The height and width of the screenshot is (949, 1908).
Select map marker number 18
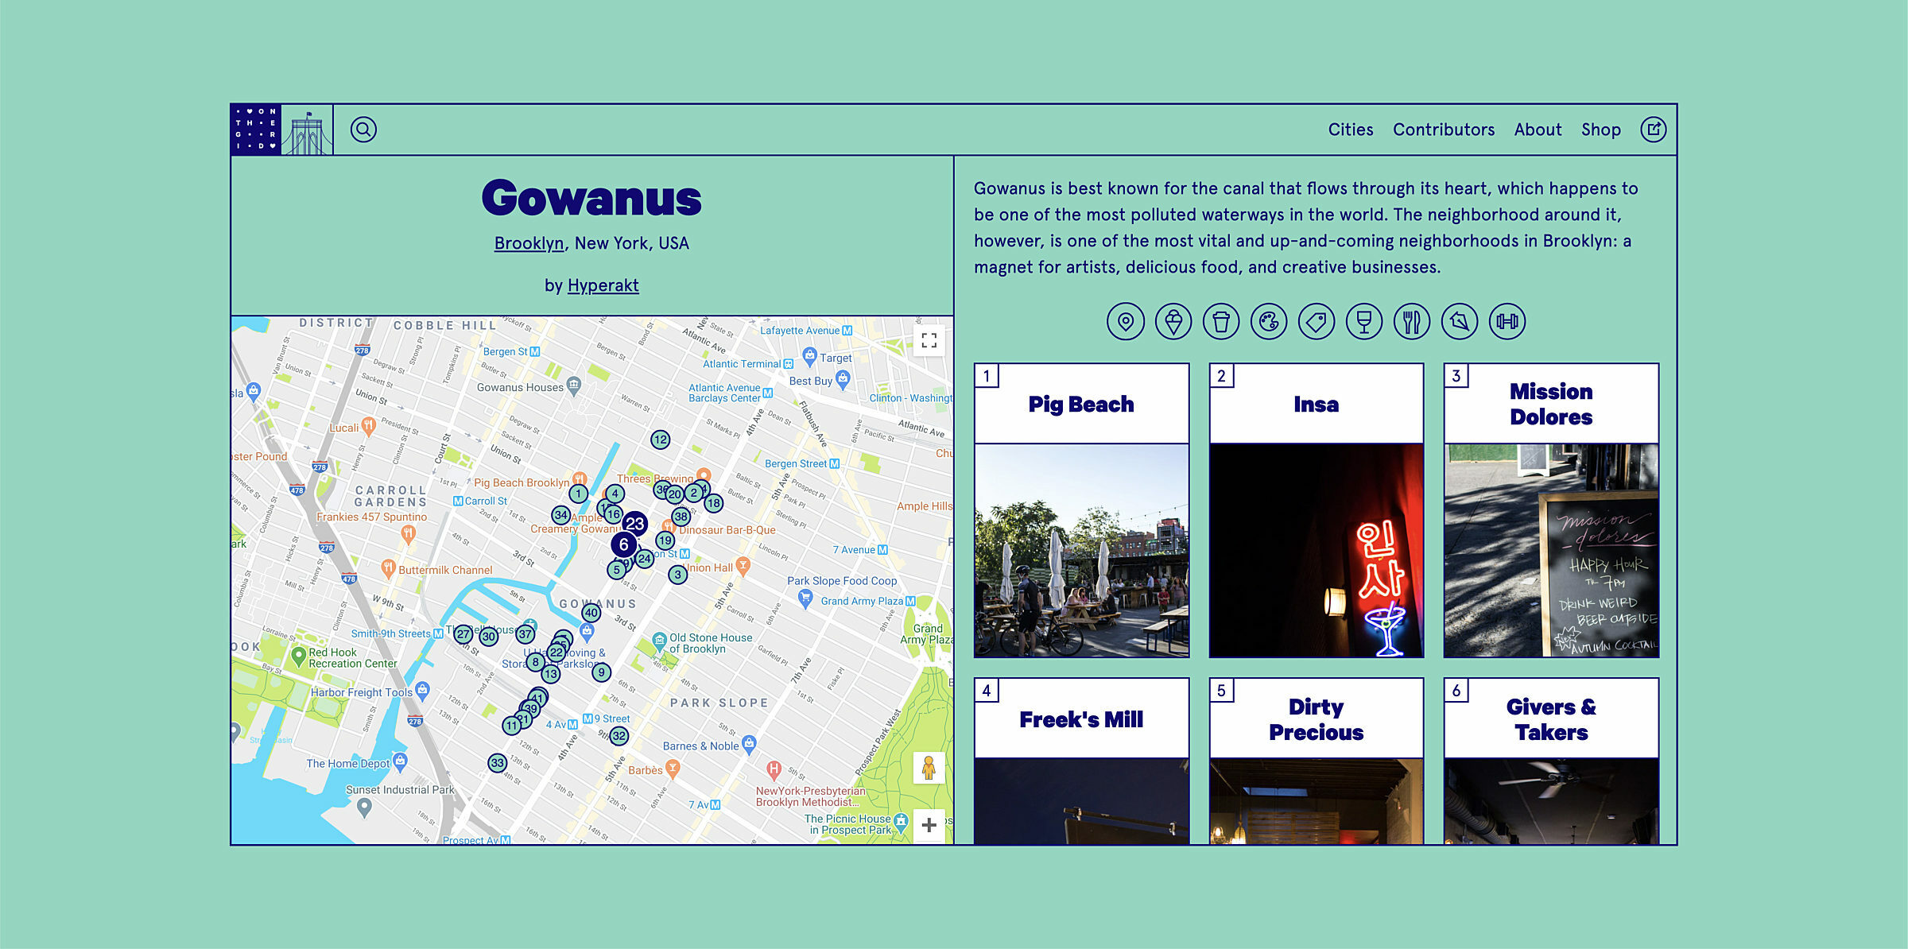click(x=714, y=503)
